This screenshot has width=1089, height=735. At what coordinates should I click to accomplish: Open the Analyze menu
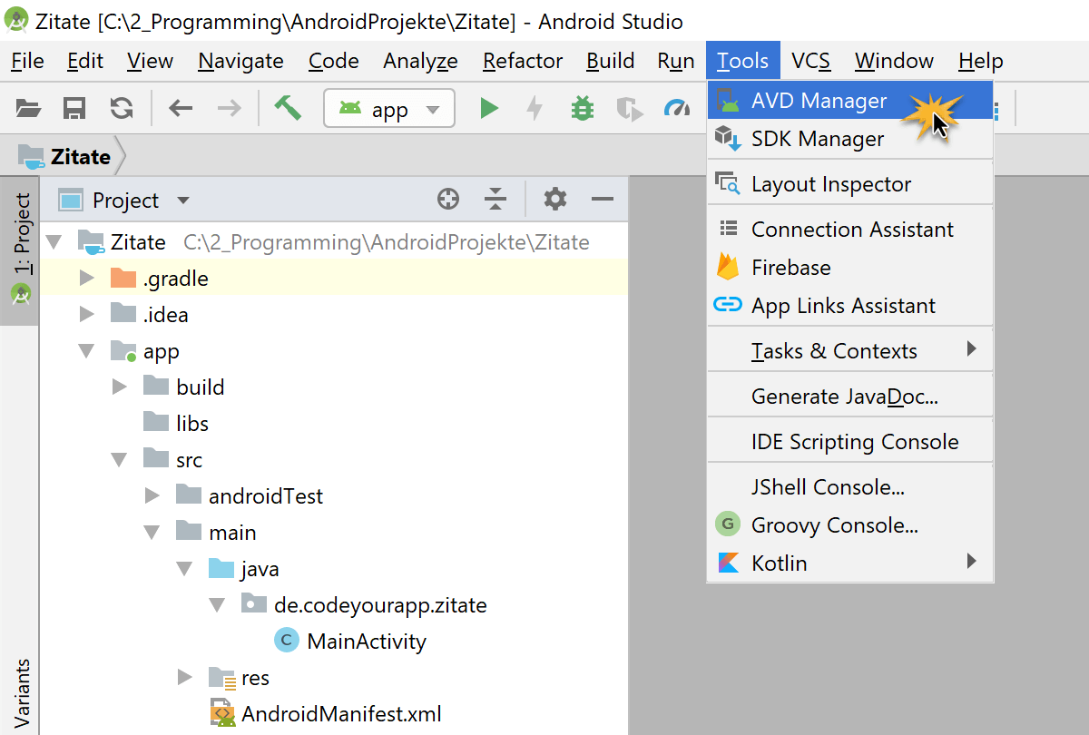pyautogui.click(x=420, y=61)
